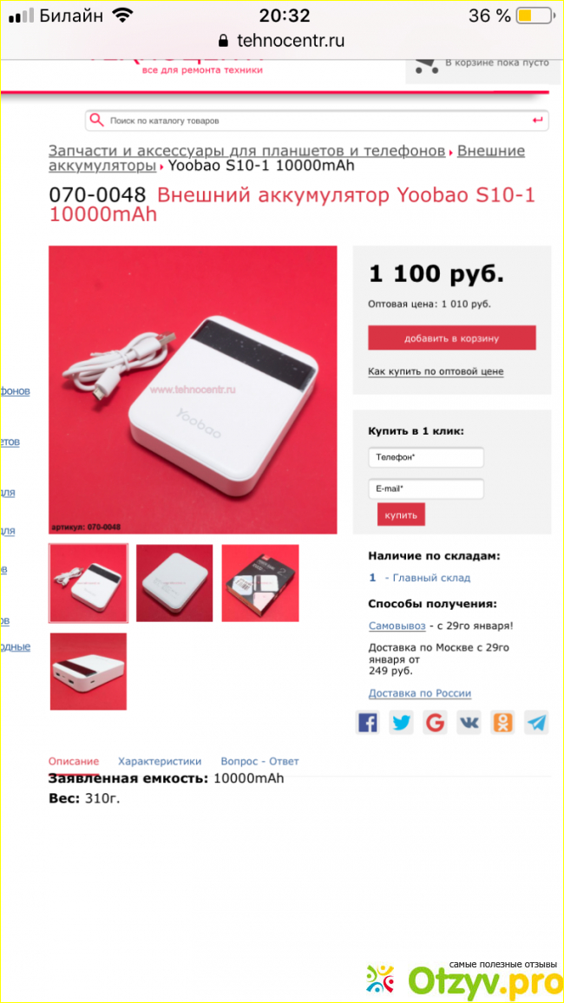Open the Как купить по оптовой цене link
The height and width of the screenshot is (1003, 564).
(436, 371)
